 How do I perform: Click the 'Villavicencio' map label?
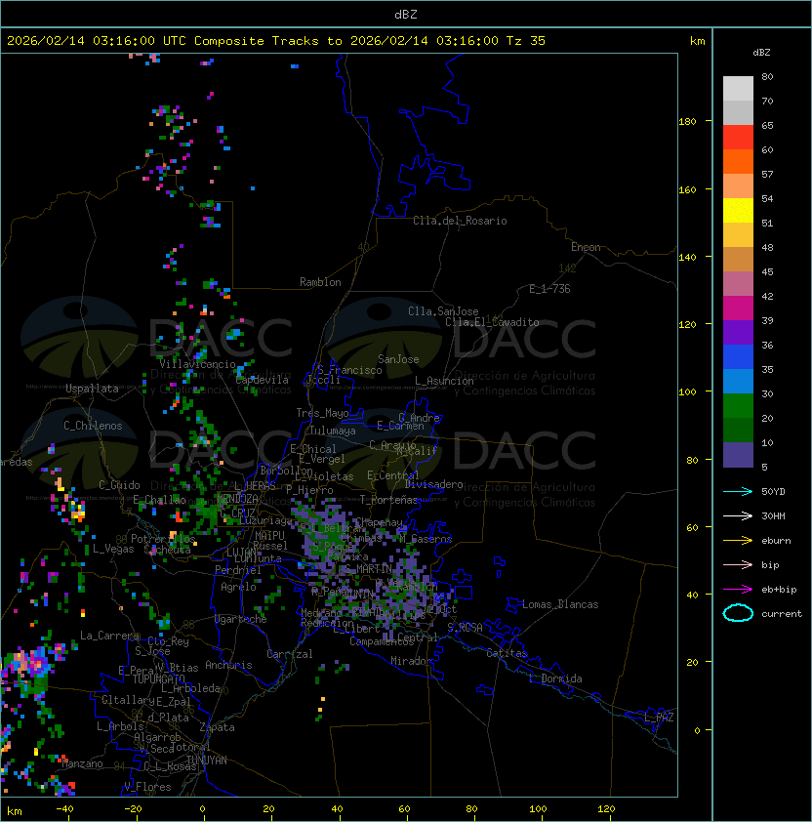click(197, 364)
